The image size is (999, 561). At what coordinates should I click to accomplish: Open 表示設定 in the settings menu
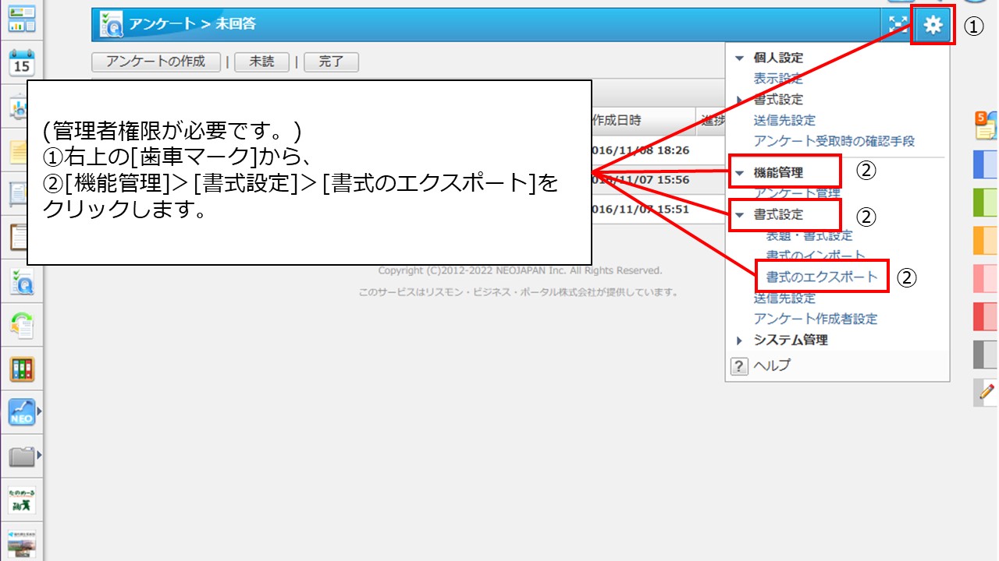pos(778,79)
